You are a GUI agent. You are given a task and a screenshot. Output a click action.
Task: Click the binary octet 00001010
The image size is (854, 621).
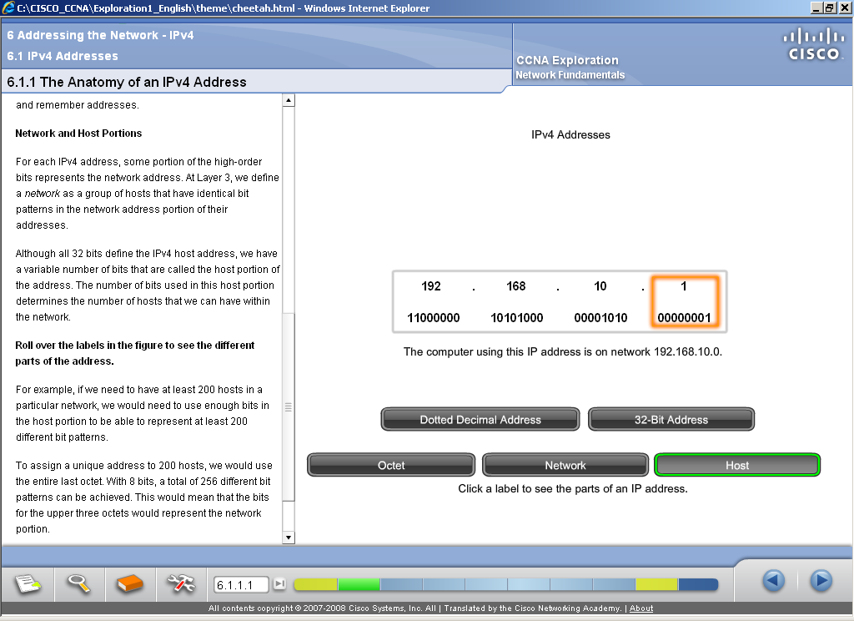[600, 317]
